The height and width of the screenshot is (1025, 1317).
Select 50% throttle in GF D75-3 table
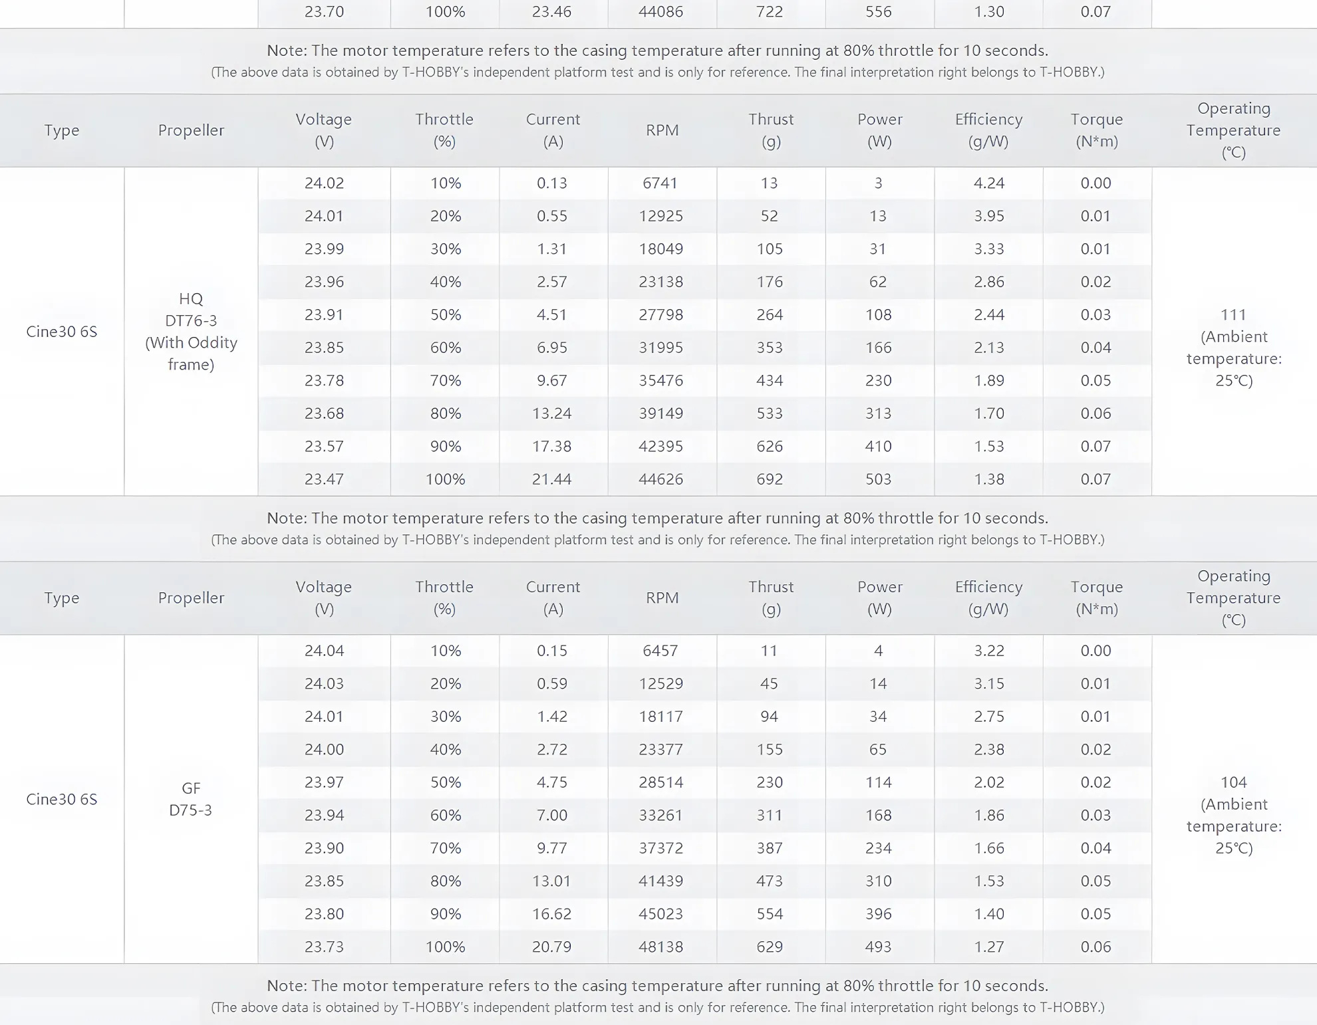coord(446,782)
